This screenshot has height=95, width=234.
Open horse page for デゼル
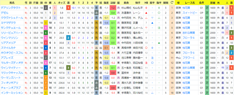[x=4, y=13]
